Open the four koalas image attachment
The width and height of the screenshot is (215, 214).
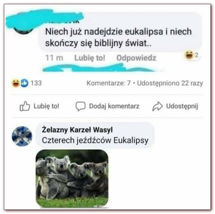point(72,178)
